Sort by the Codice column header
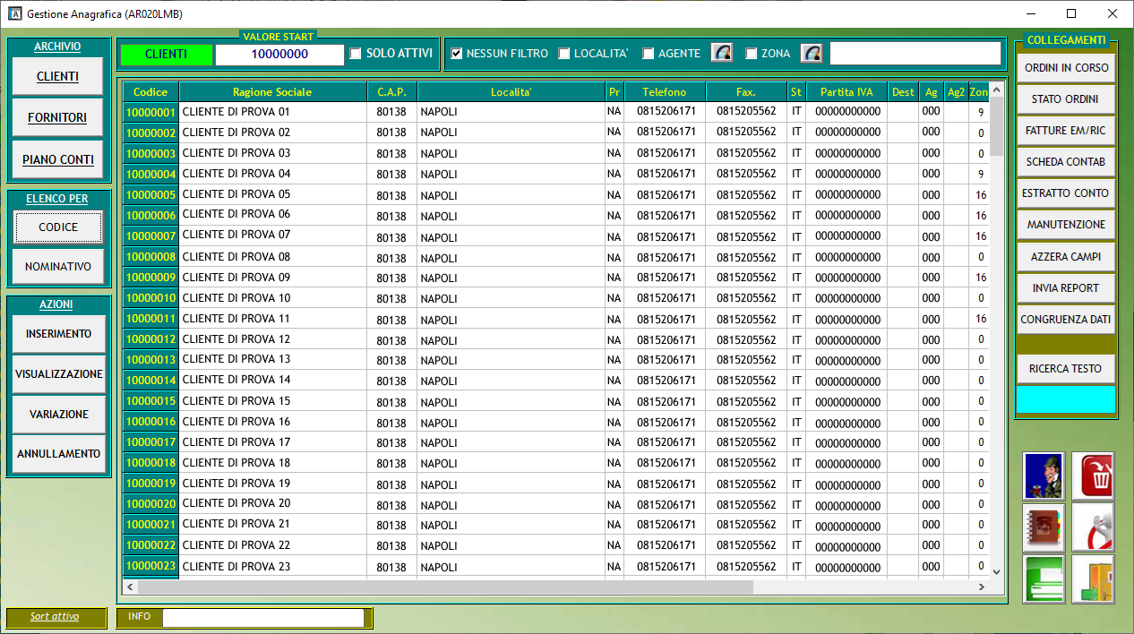The height and width of the screenshot is (634, 1134). pyautogui.click(x=150, y=91)
